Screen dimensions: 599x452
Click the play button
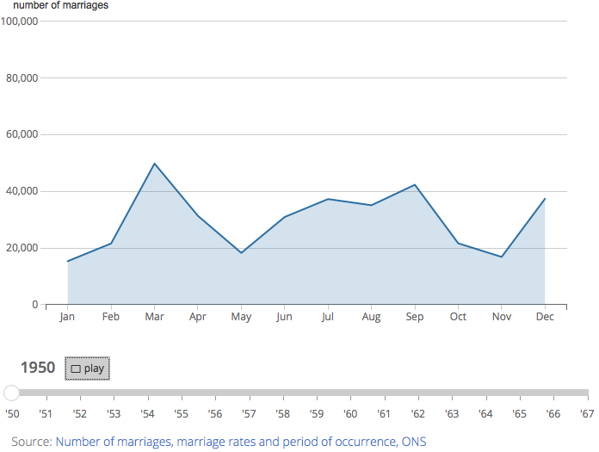click(87, 368)
